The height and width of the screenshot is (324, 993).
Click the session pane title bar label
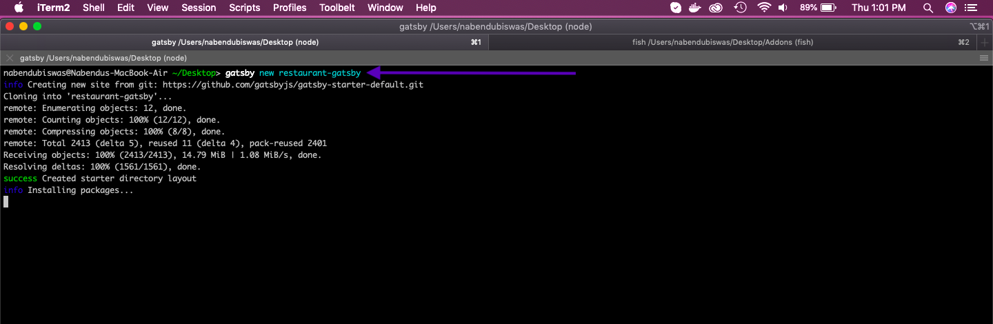pos(103,58)
